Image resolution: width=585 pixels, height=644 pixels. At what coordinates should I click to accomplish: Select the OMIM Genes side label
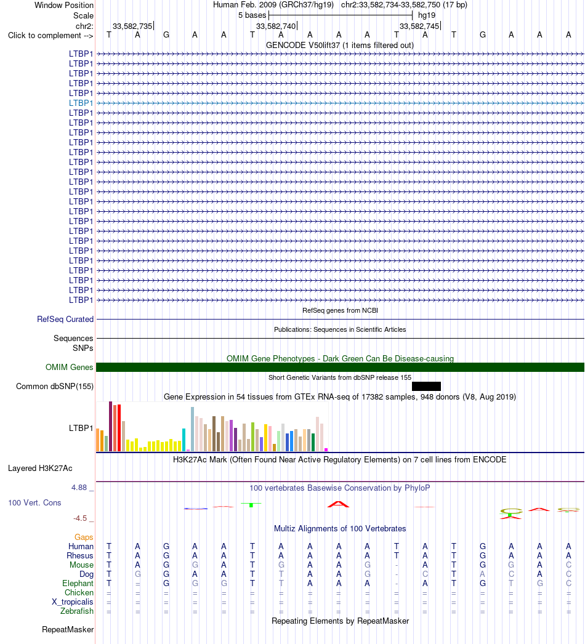70,367
